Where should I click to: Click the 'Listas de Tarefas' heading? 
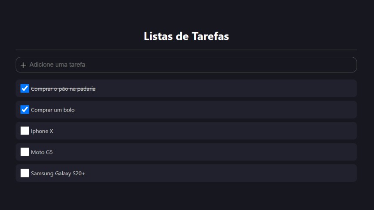[x=186, y=36]
